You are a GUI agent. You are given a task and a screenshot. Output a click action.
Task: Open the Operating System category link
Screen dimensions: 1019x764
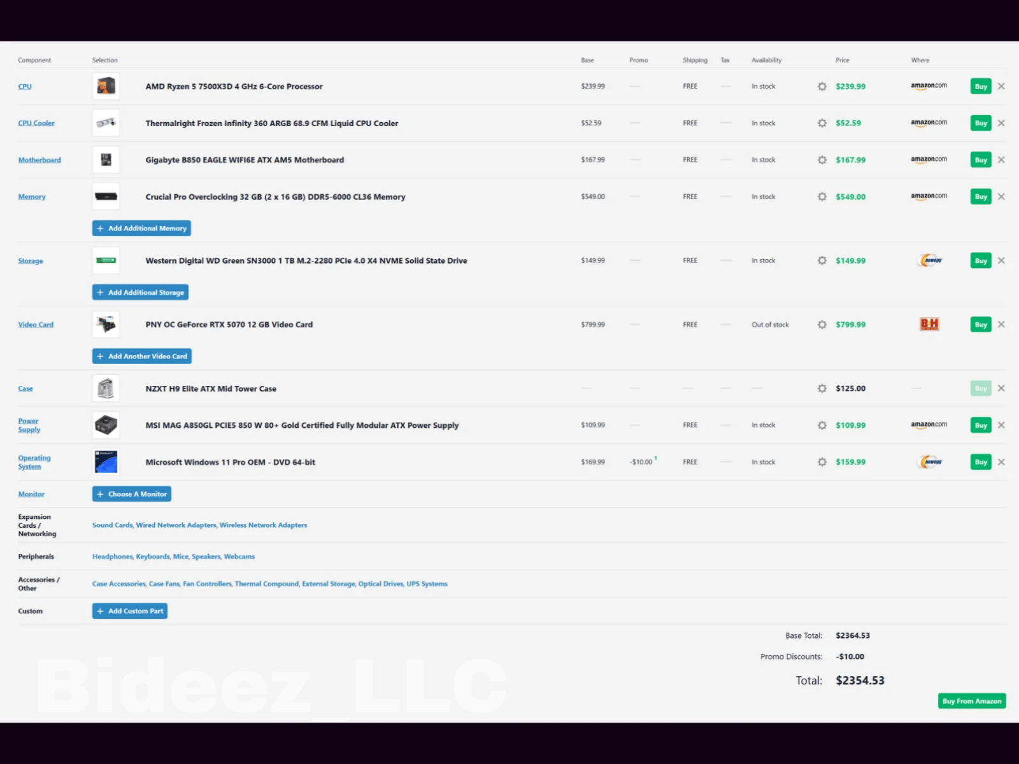pos(34,462)
